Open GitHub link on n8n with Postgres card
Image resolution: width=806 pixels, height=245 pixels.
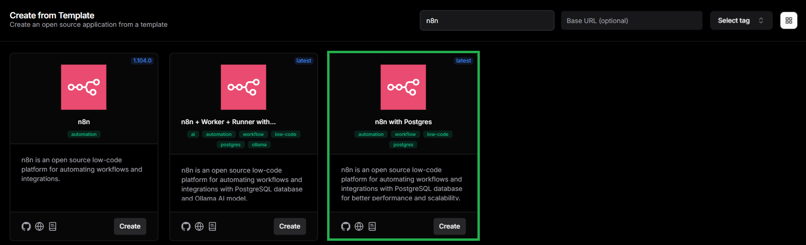click(346, 227)
